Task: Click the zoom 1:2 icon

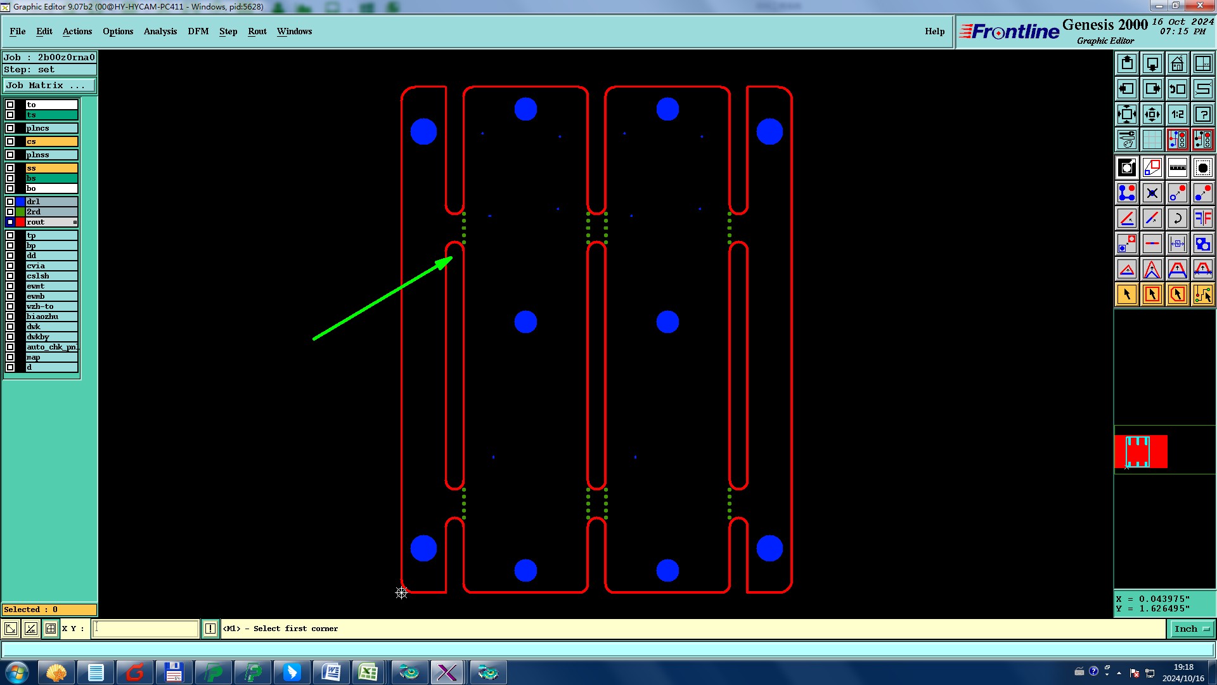Action: click(x=1177, y=114)
